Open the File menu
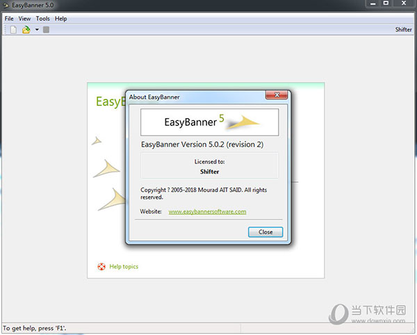 (x=9, y=19)
